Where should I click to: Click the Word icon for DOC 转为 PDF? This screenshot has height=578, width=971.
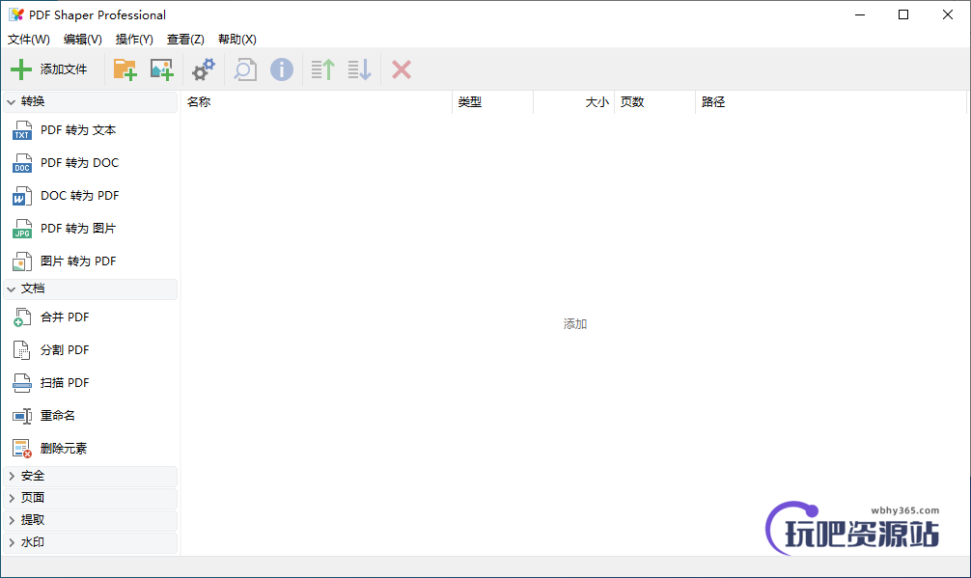point(22,196)
